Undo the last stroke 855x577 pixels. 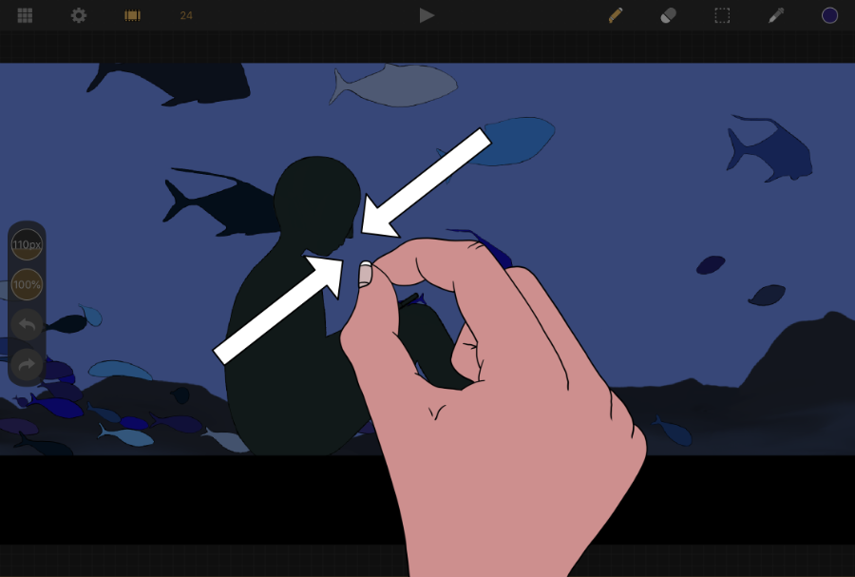click(x=27, y=324)
